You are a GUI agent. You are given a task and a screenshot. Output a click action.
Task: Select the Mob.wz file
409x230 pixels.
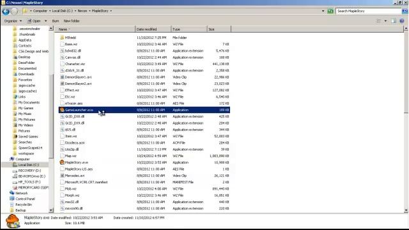click(x=70, y=188)
